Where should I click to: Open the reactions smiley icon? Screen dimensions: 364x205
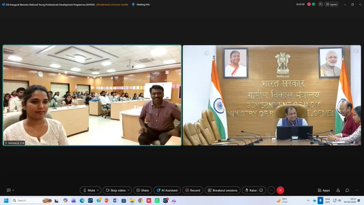click(x=261, y=190)
